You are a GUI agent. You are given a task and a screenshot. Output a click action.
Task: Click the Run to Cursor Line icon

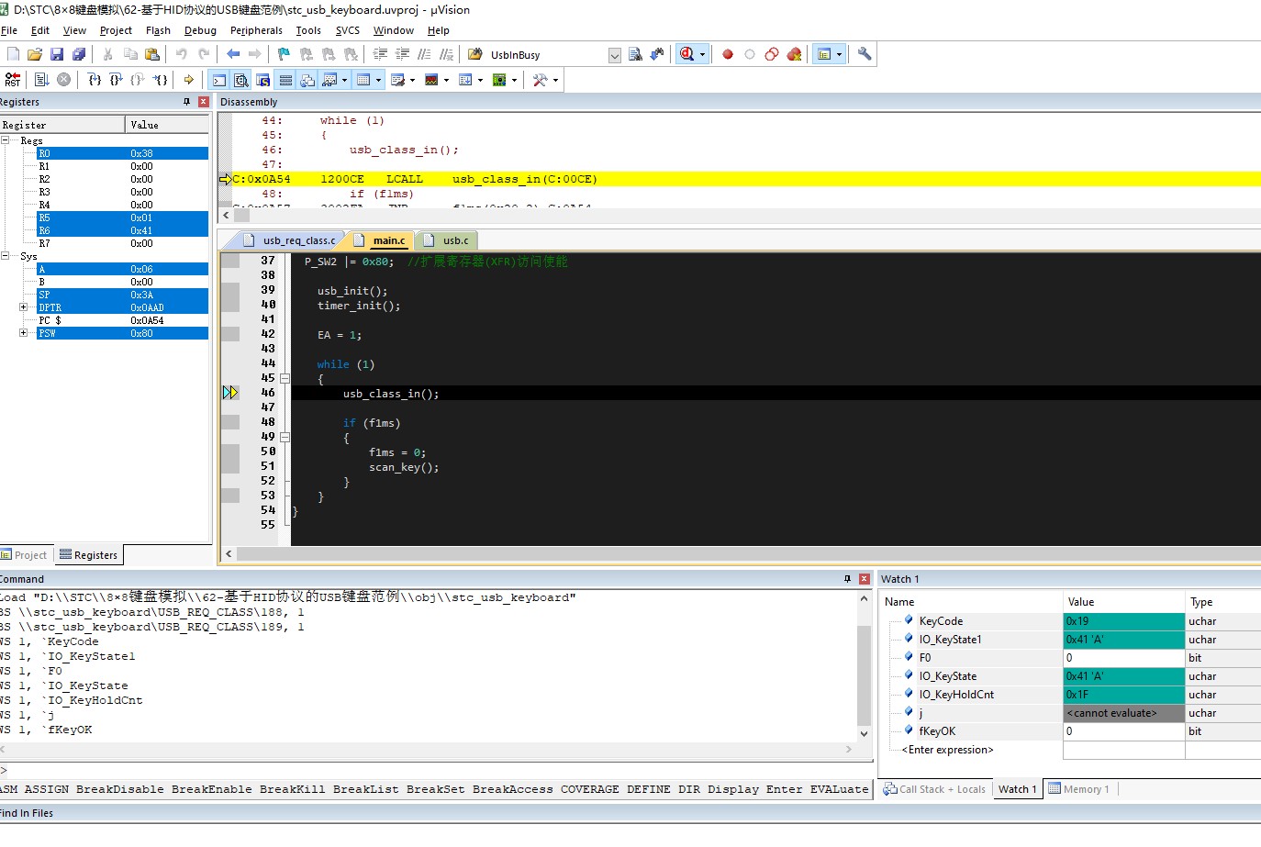pyautogui.click(x=161, y=80)
